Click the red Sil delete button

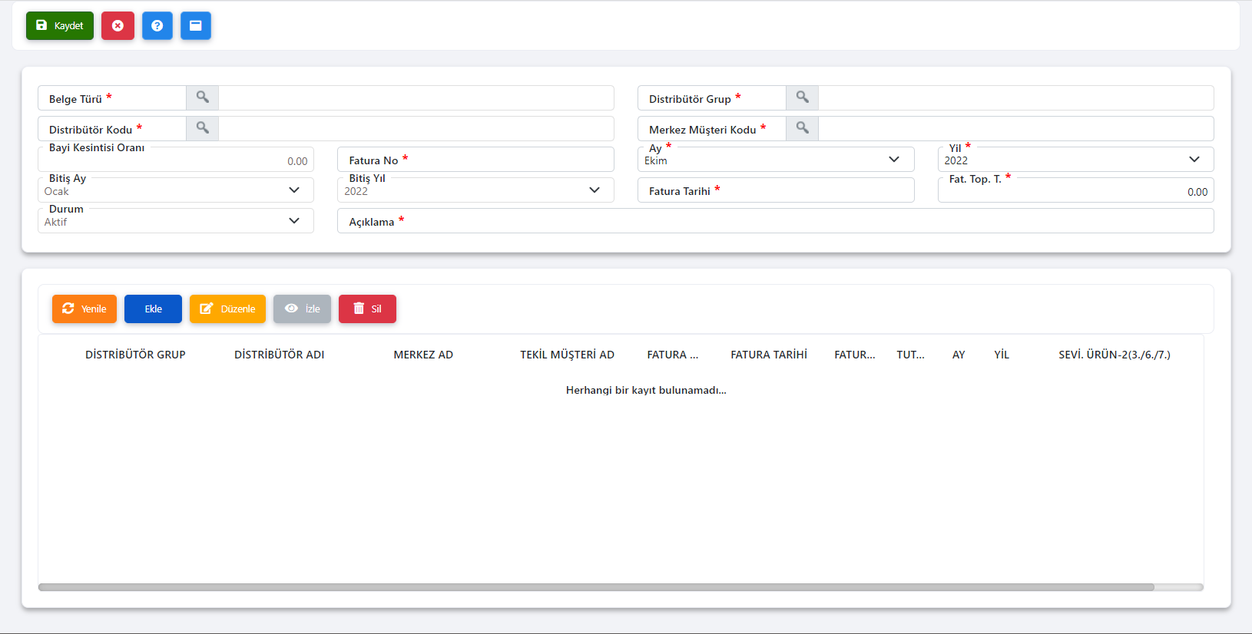(x=367, y=309)
